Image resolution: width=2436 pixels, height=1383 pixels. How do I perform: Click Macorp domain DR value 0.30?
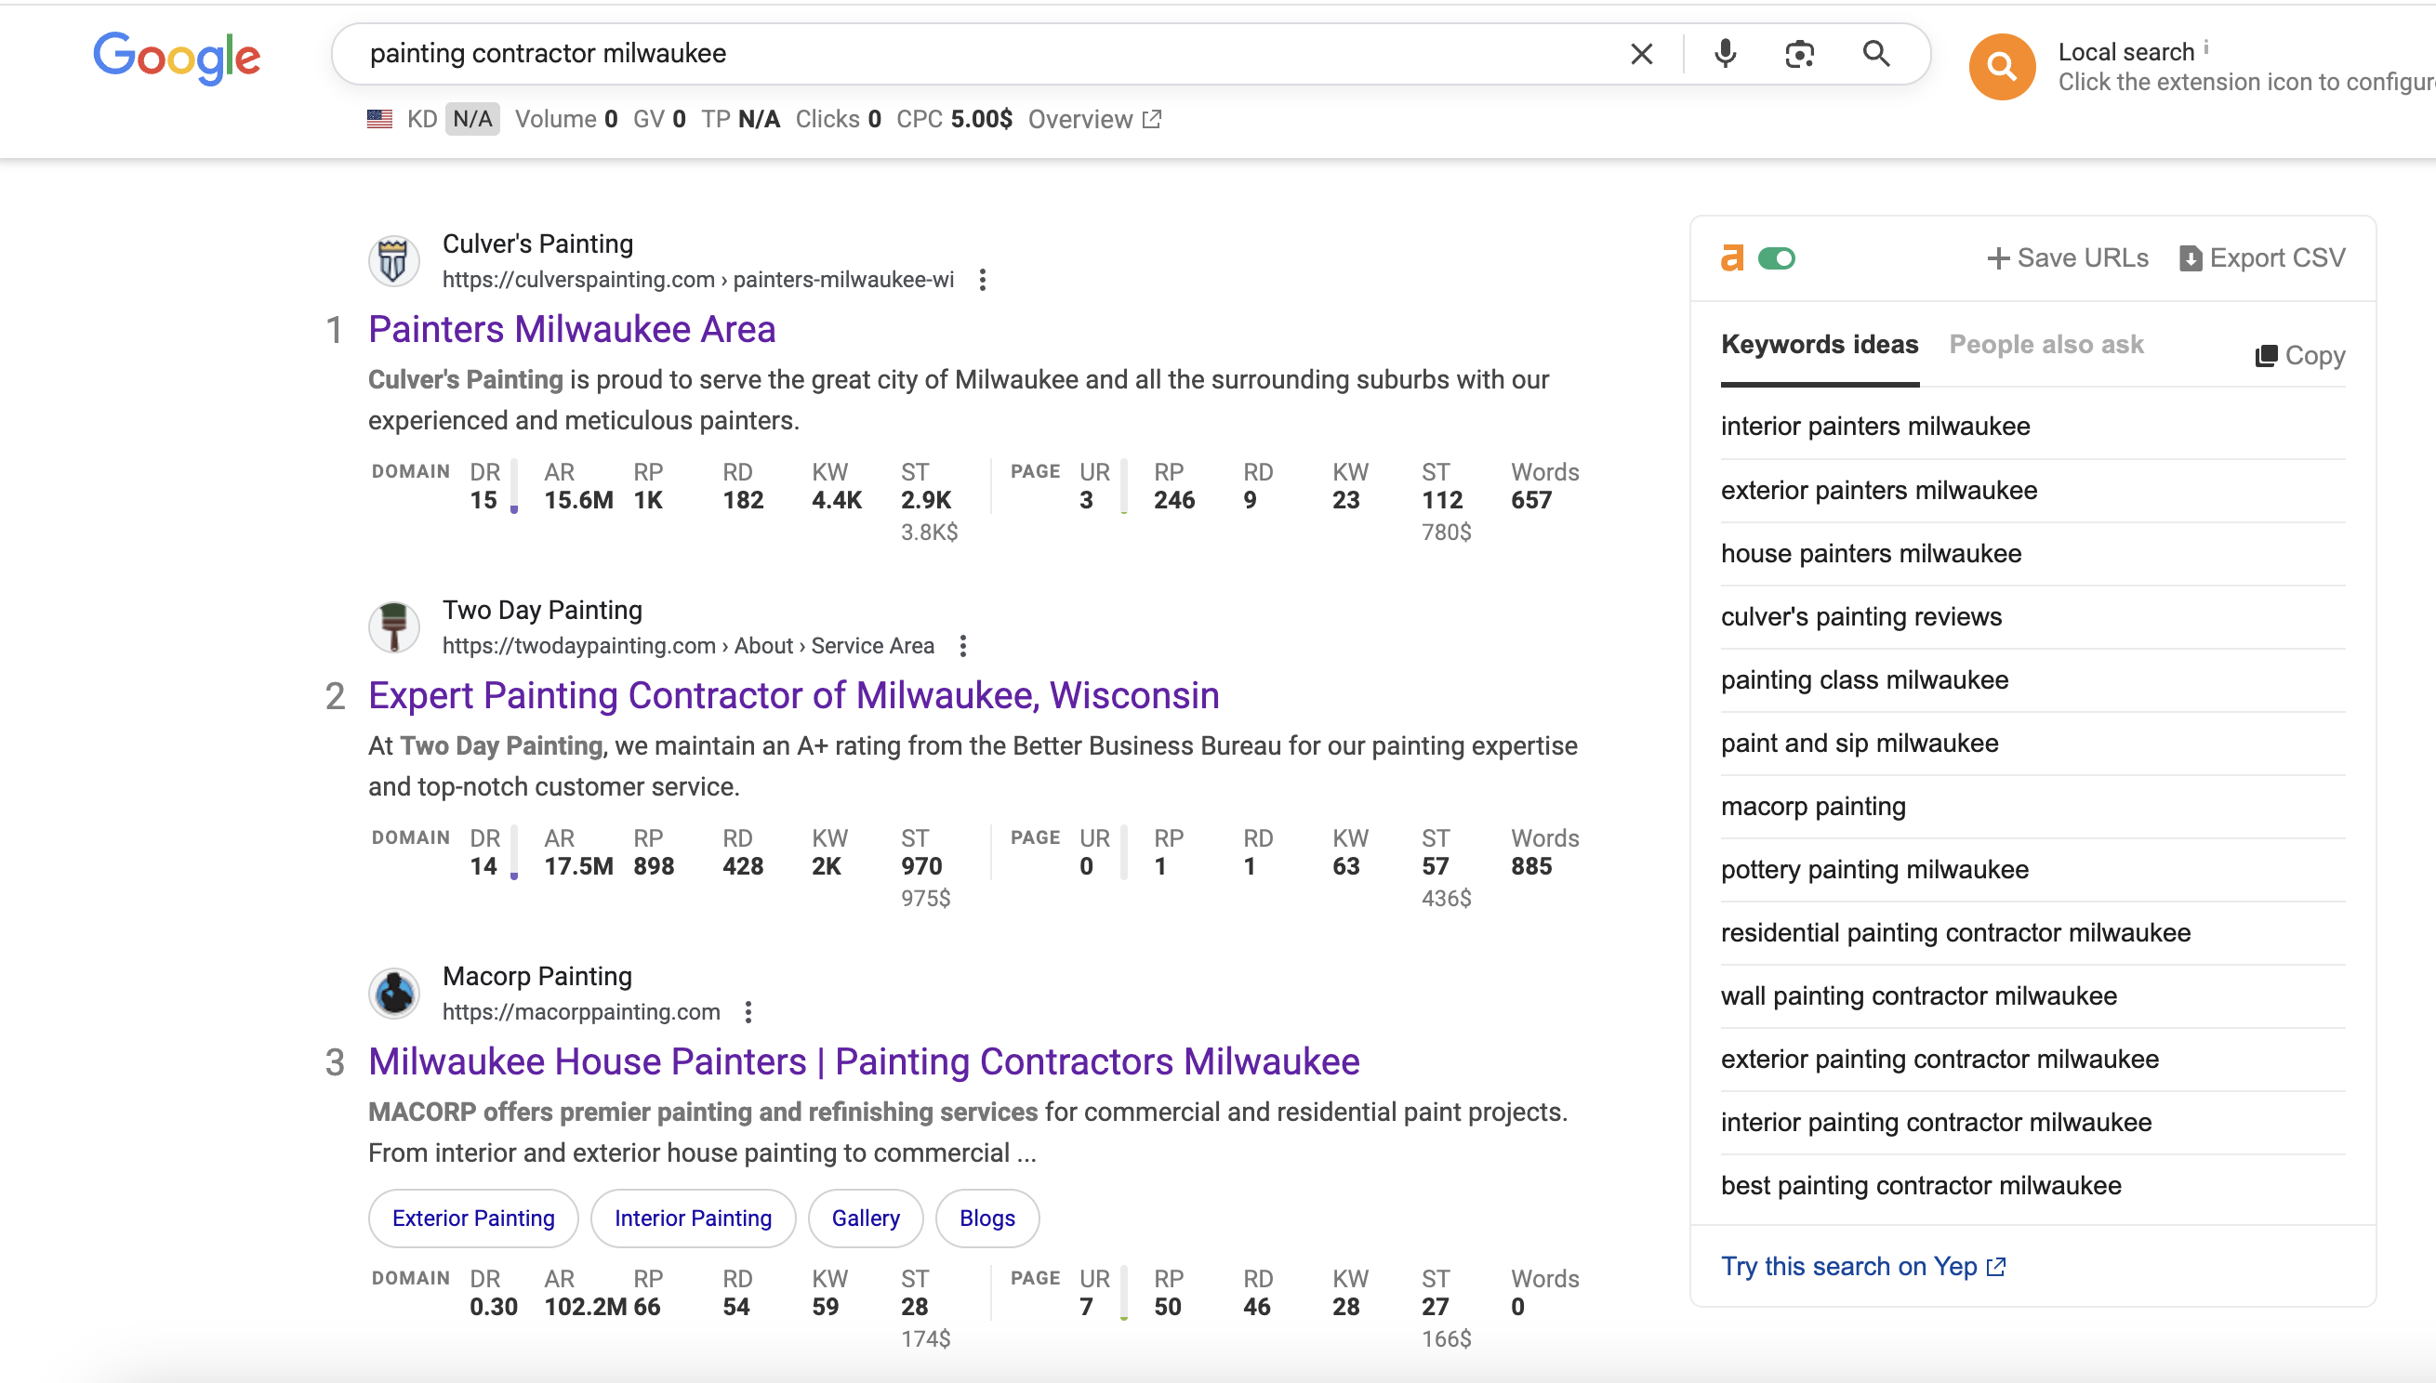point(493,1307)
